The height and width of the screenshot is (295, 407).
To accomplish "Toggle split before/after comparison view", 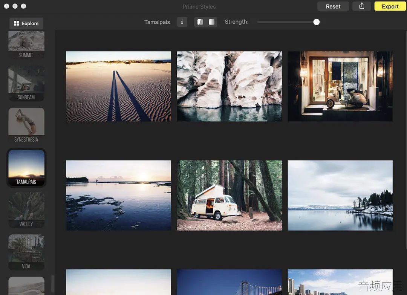I will pos(200,22).
